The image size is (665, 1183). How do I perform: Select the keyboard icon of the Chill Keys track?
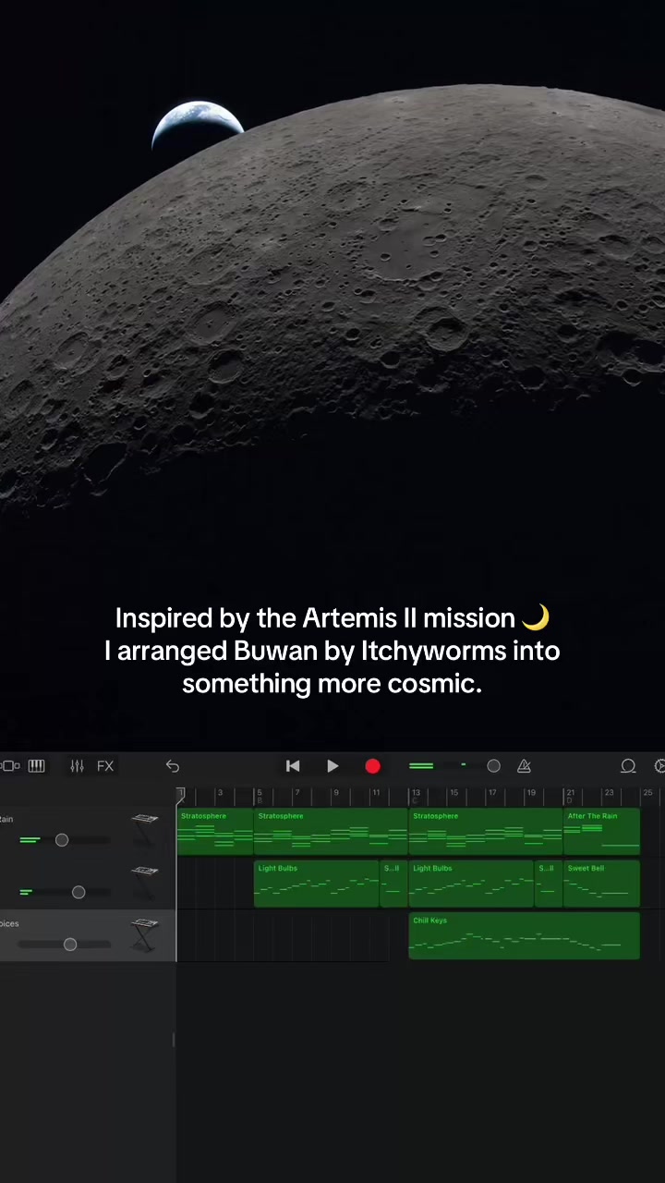(x=145, y=935)
